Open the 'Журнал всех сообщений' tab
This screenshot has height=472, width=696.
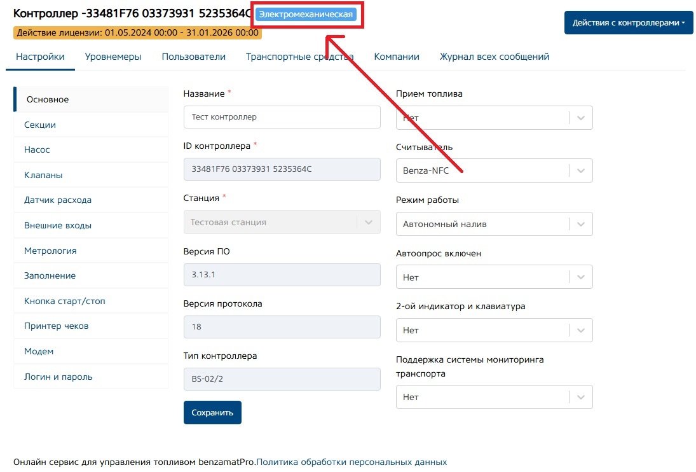pyautogui.click(x=494, y=57)
